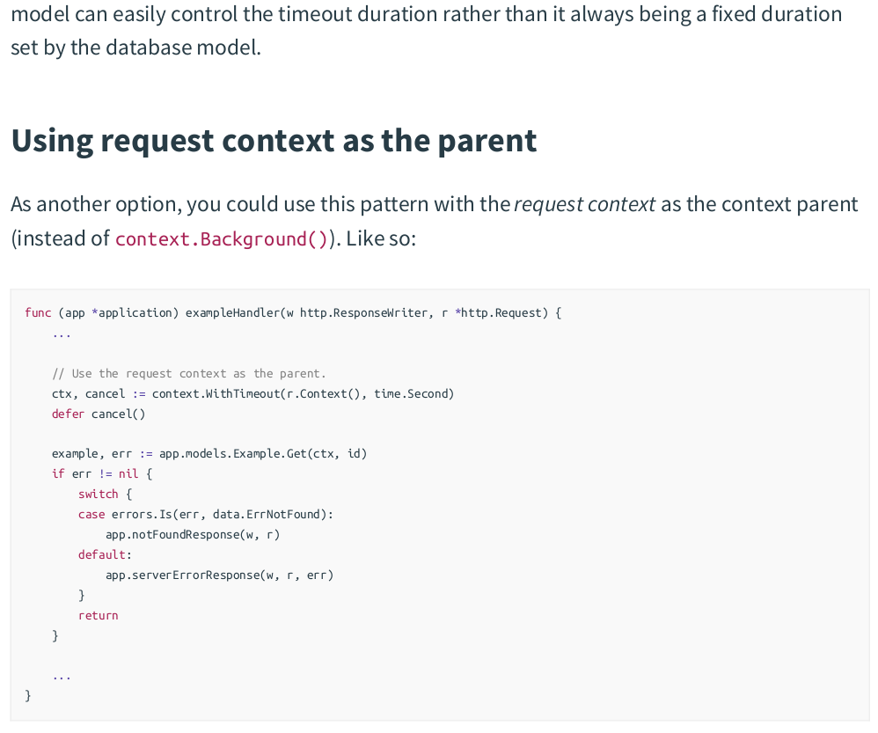Click the comment "Use the request context as the parent"

coord(188,374)
